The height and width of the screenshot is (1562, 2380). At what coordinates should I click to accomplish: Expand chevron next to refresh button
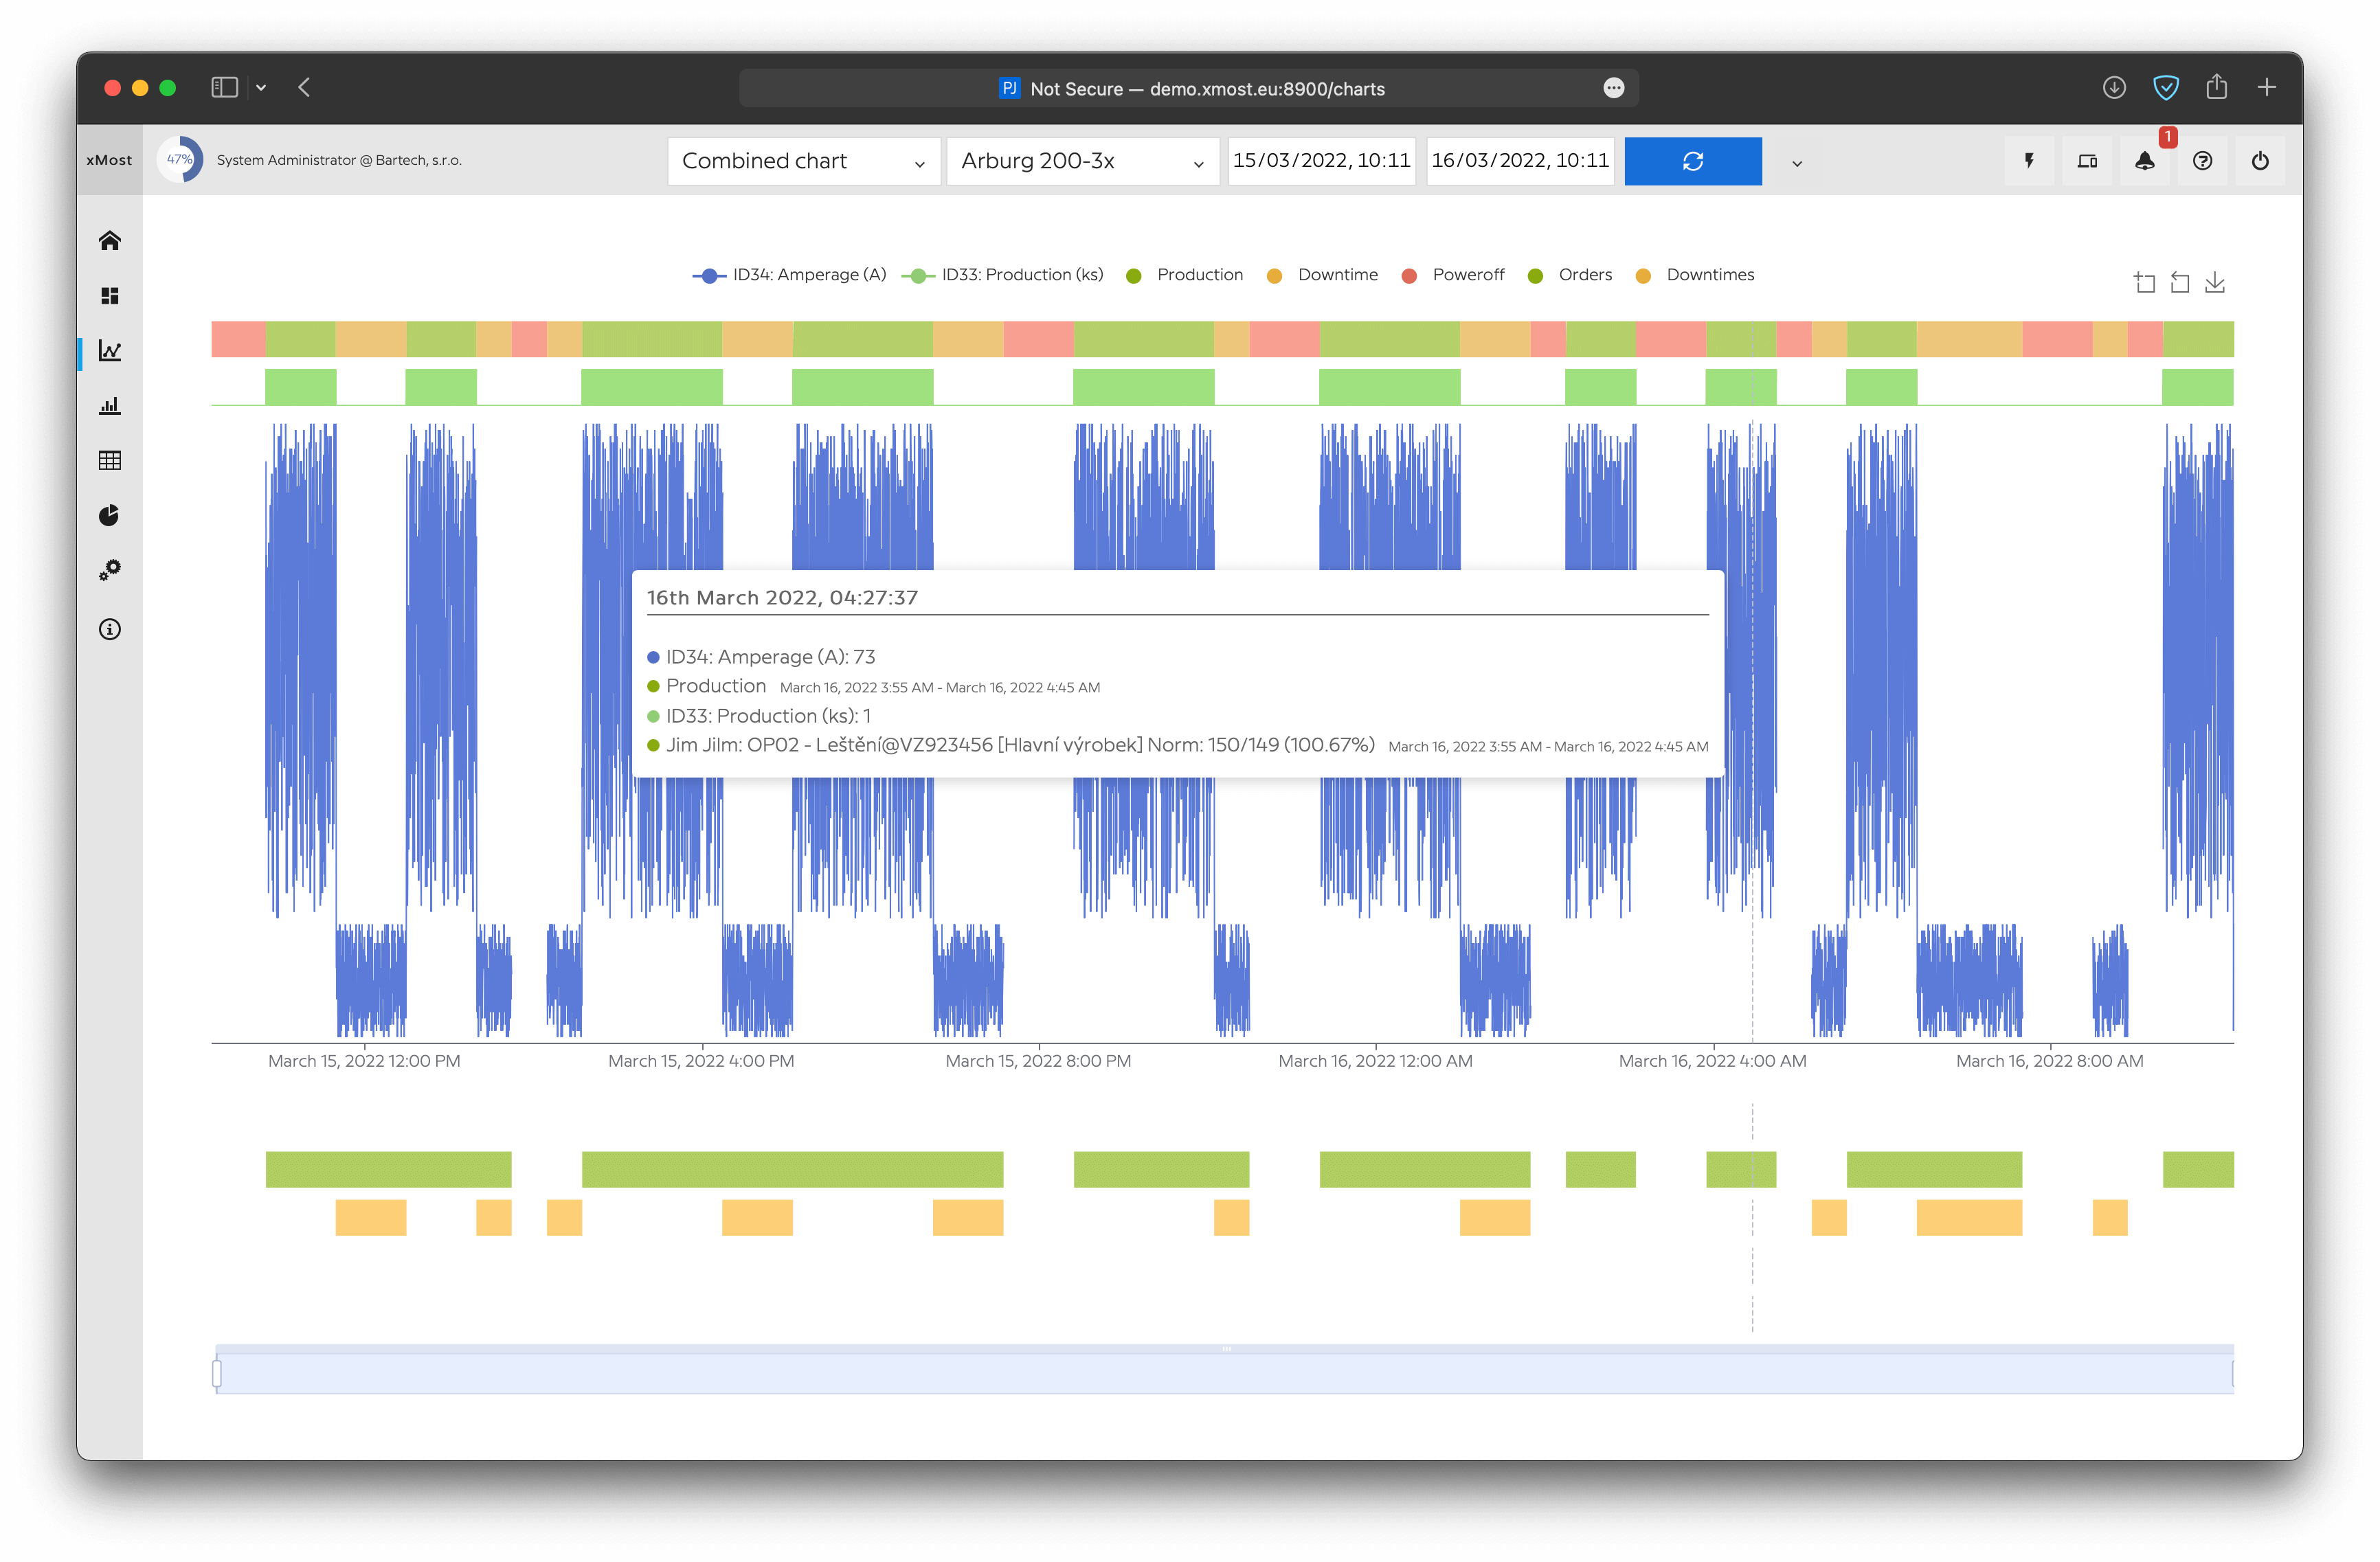pyautogui.click(x=1796, y=163)
